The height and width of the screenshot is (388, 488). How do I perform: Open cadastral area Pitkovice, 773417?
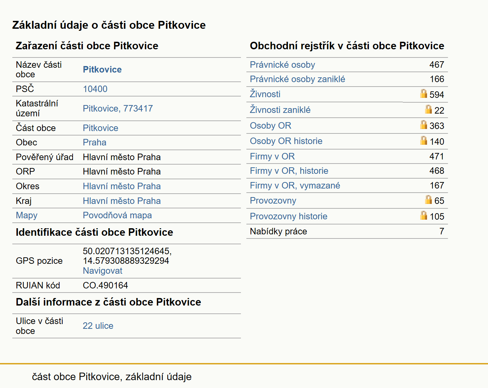(118, 108)
